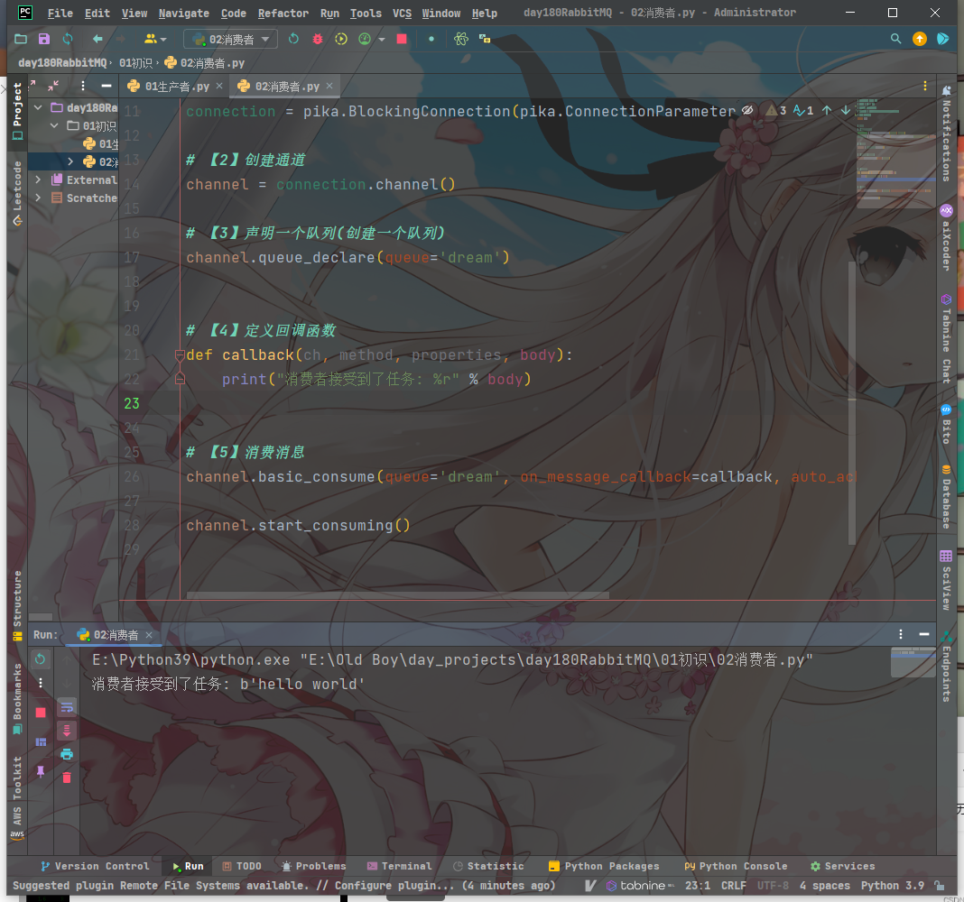Screen dimensions: 964x902
Task: Expand Scratches node in project tree
Action: click(38, 198)
